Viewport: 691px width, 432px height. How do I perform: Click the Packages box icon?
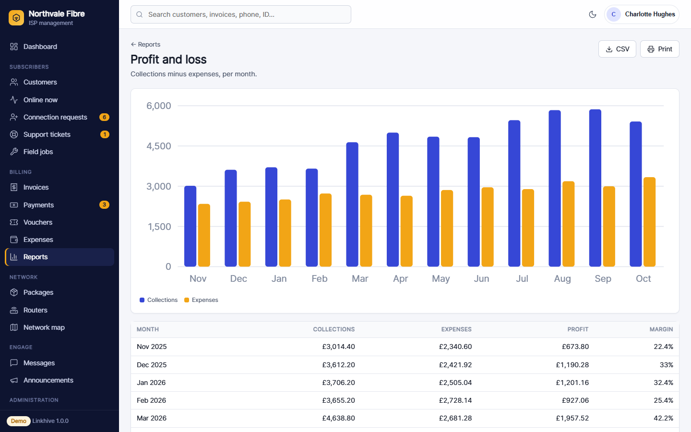[x=14, y=292]
